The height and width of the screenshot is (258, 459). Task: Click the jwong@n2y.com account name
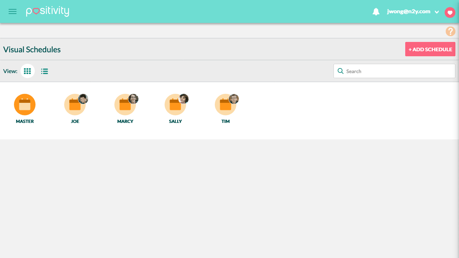pos(408,11)
